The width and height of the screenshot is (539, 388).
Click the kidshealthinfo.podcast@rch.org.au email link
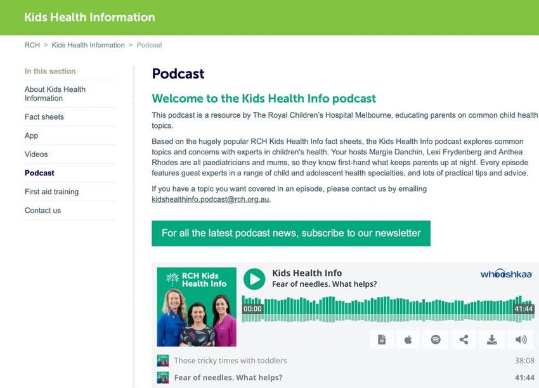tap(211, 199)
